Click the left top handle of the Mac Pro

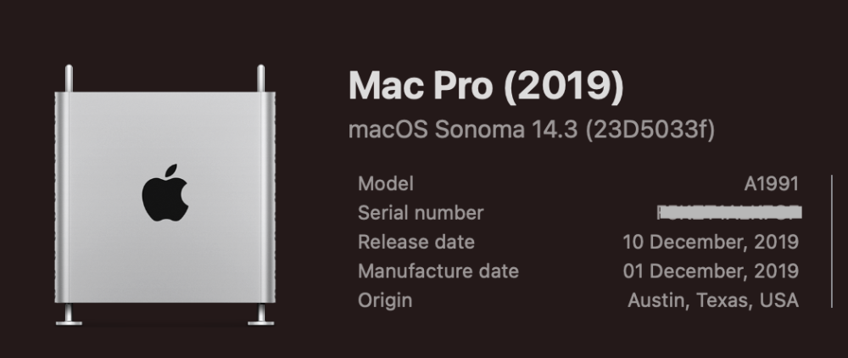click(x=69, y=78)
